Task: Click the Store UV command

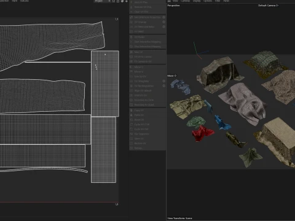Action: (139, 139)
